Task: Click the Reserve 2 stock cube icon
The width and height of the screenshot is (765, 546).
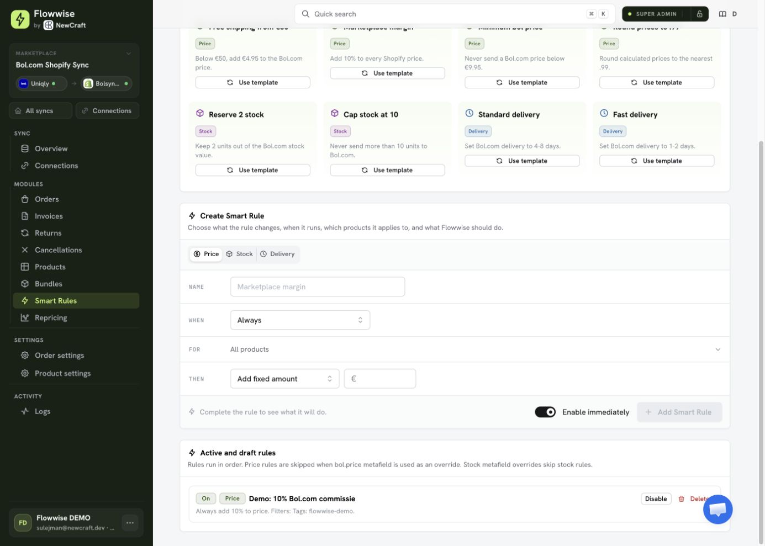Action: pos(200,113)
